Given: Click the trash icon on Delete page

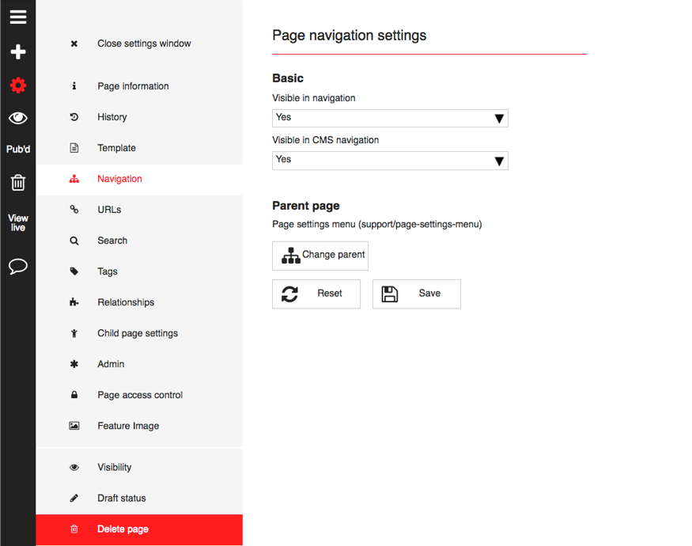Looking at the screenshot, I should [74, 529].
